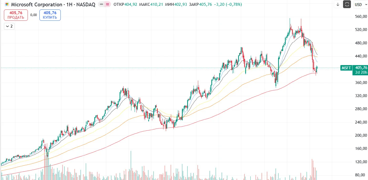
Task: Click the spread value 0,00 between buttons
Action: pyautogui.click(x=33, y=15)
